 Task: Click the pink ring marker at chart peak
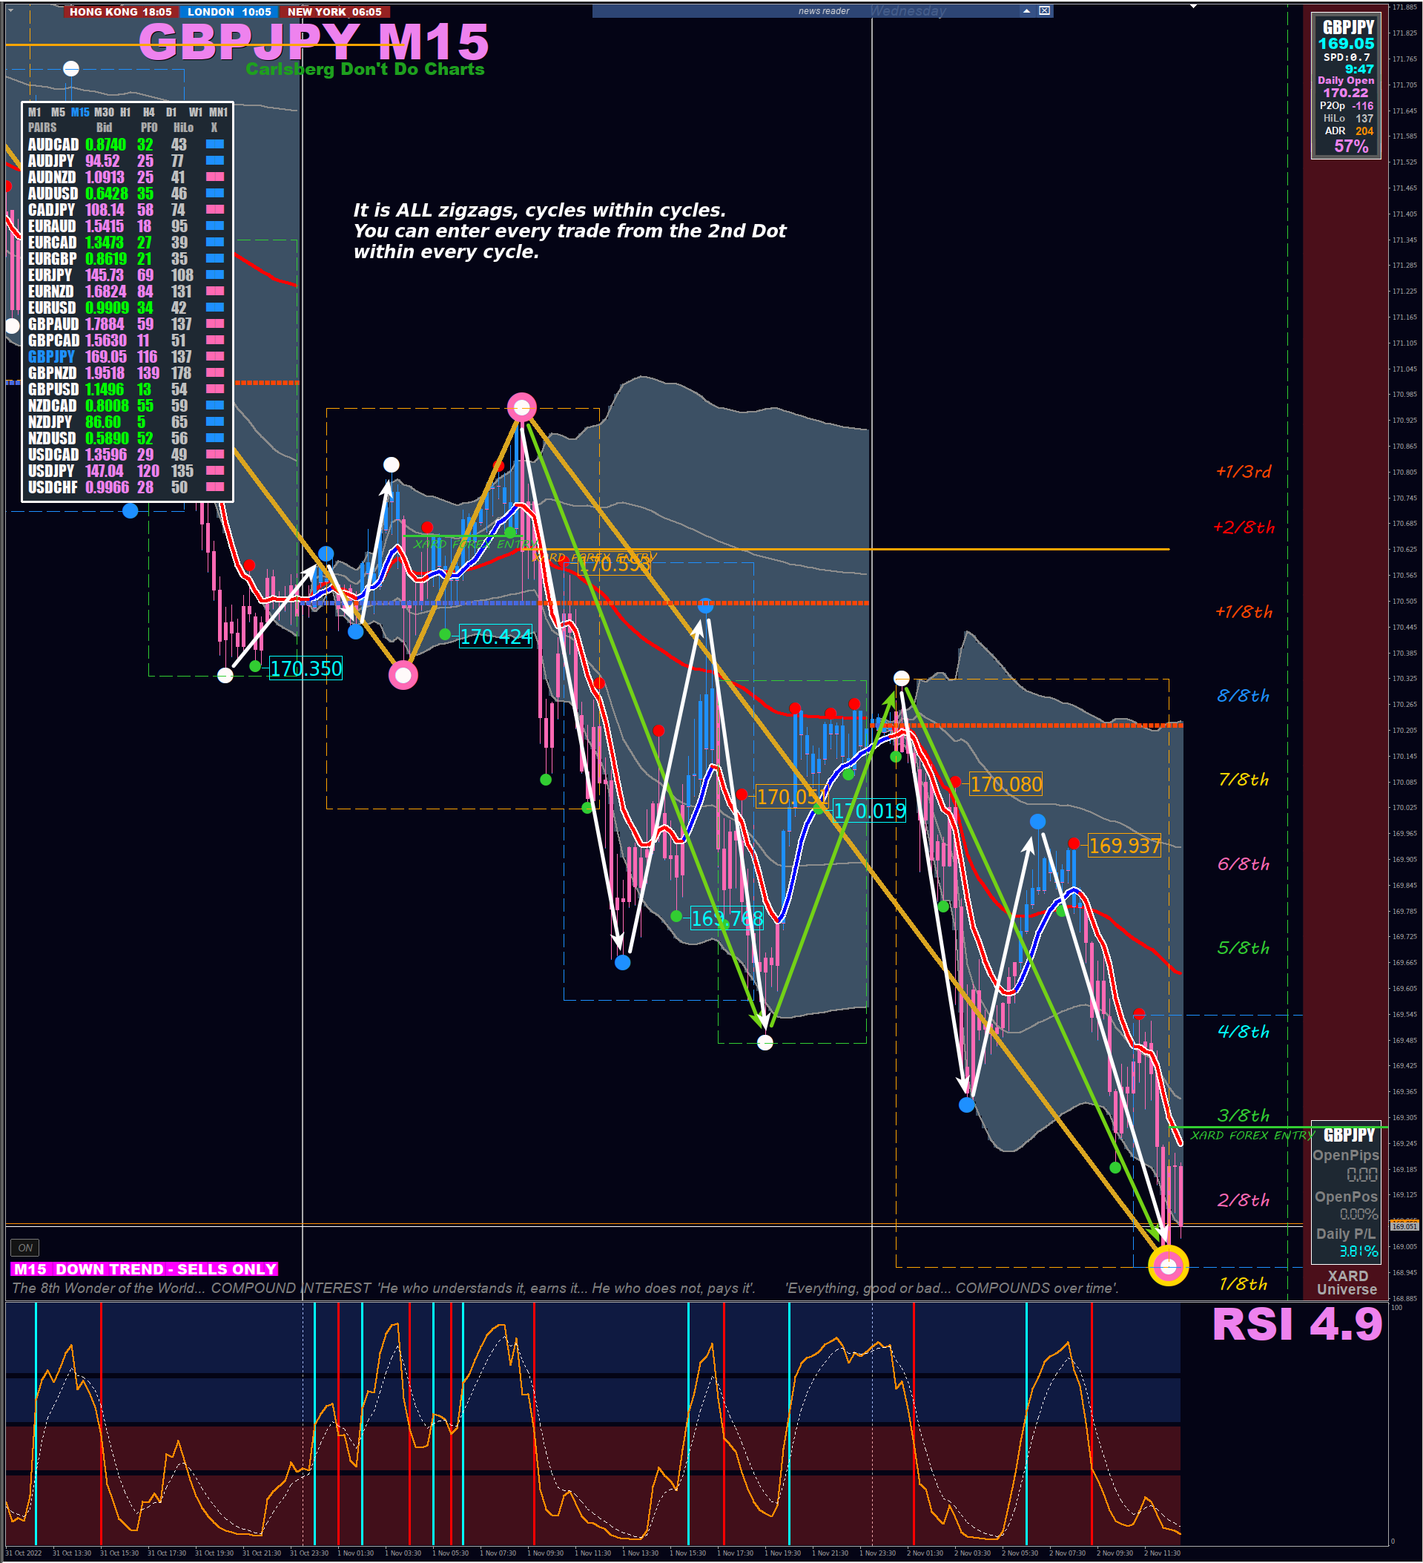coord(521,407)
